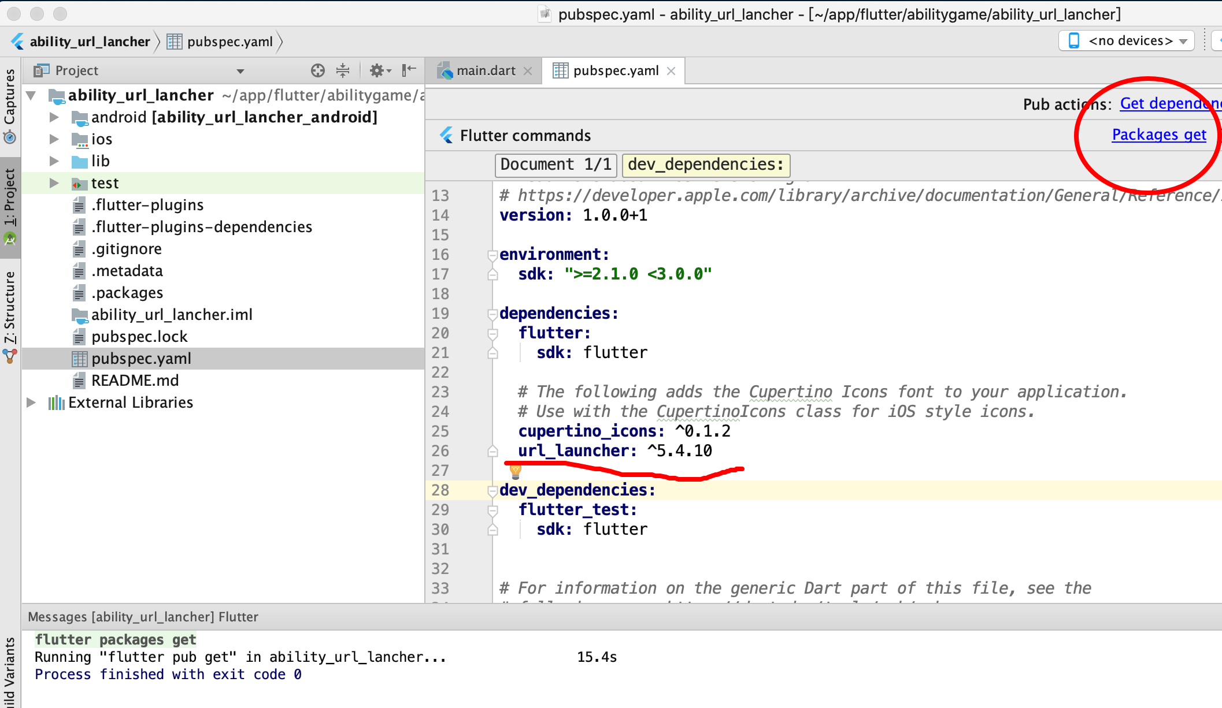This screenshot has height=708, width=1222.
Task: Click the locate/scroll-from-source target icon
Action: coord(317,70)
